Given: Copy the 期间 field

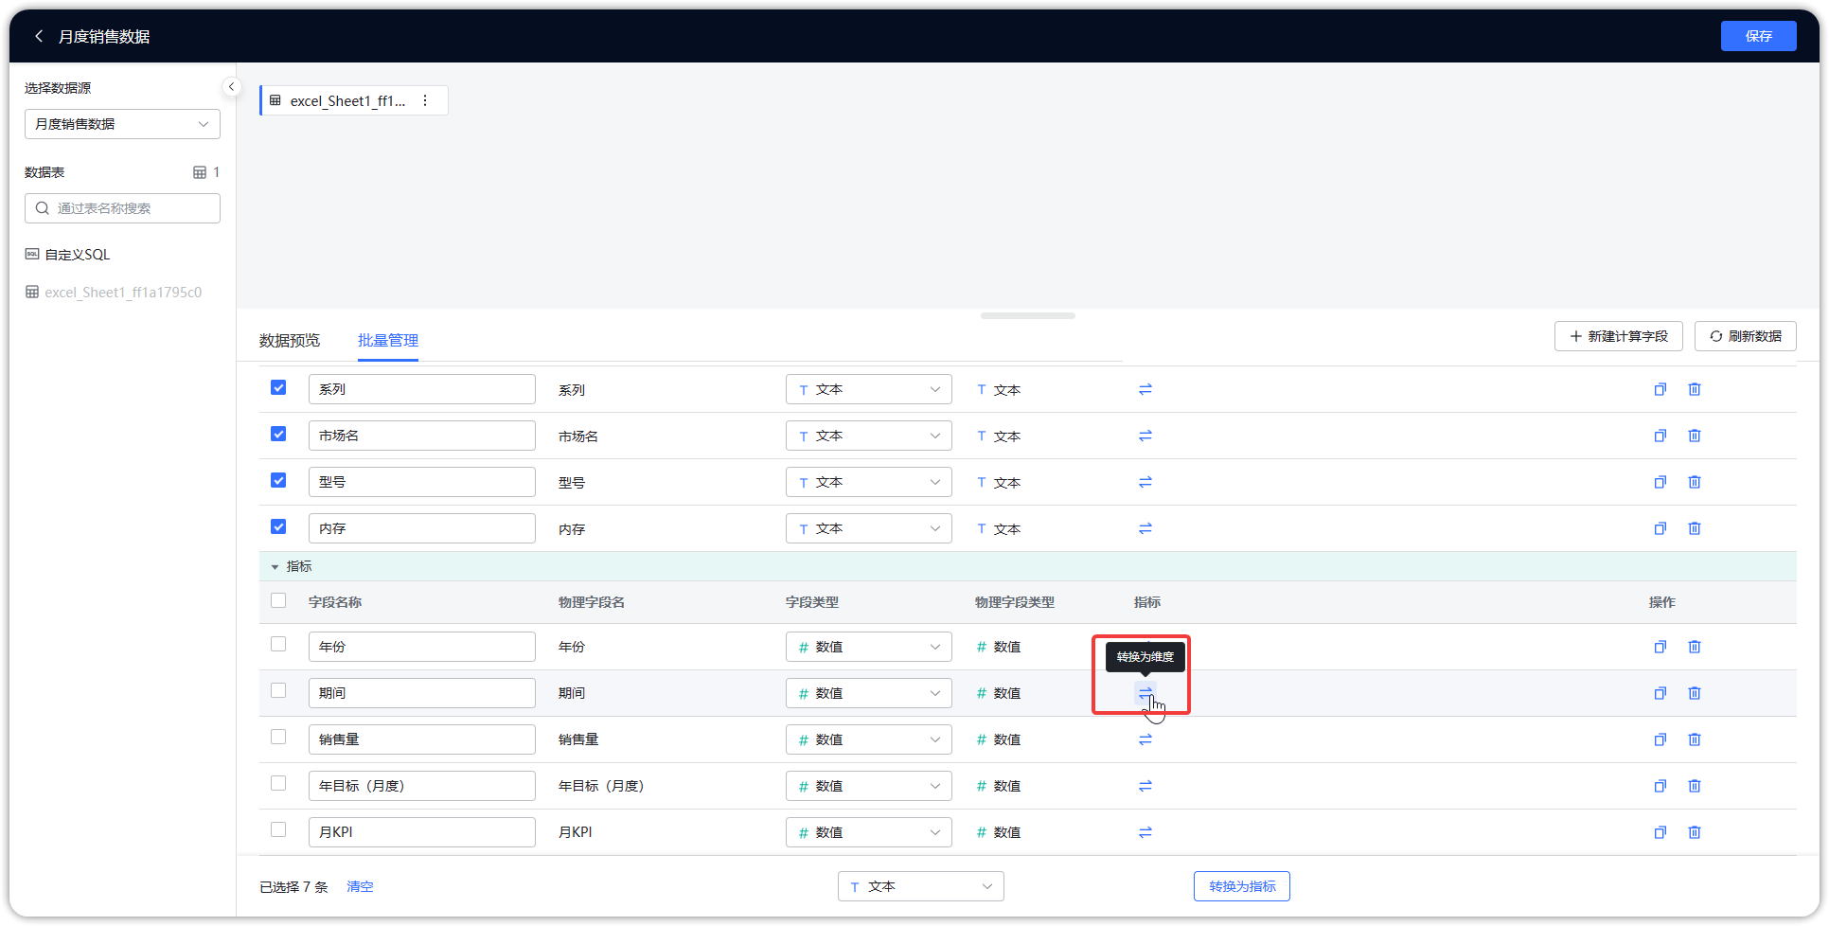Looking at the screenshot, I should [x=1660, y=693].
